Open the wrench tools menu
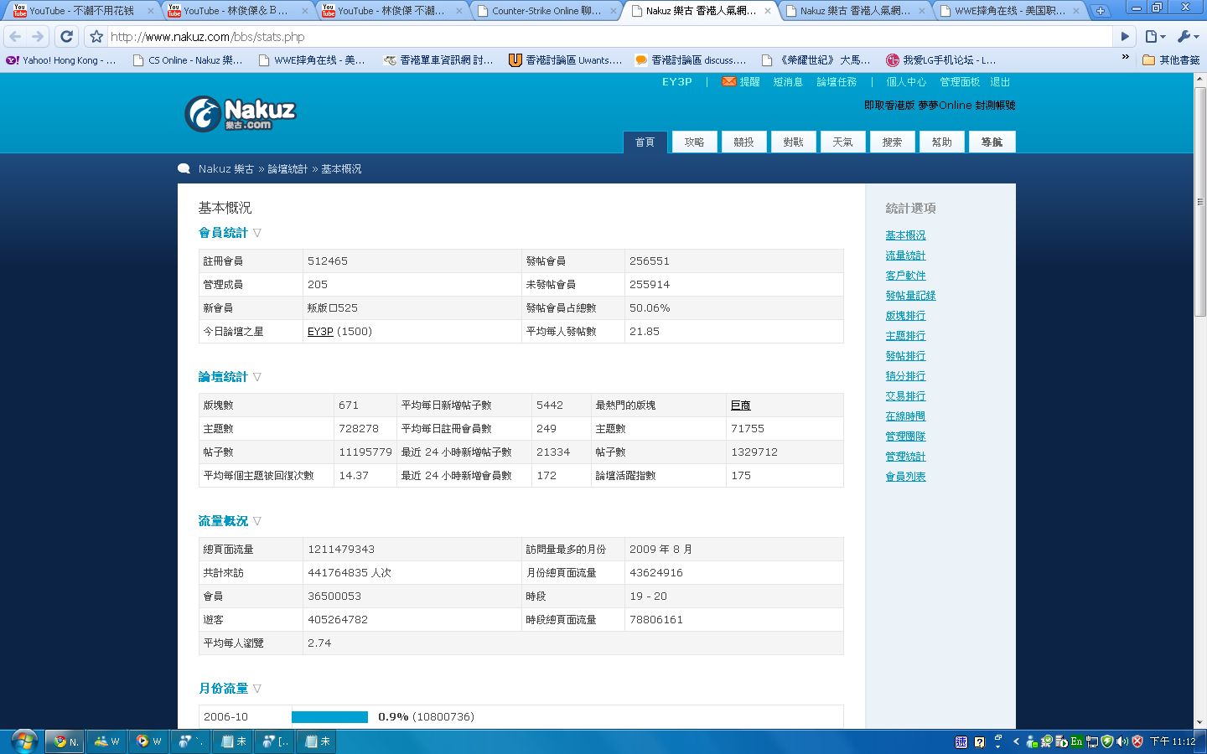Screen dimensions: 1207x754 tap(1188, 37)
